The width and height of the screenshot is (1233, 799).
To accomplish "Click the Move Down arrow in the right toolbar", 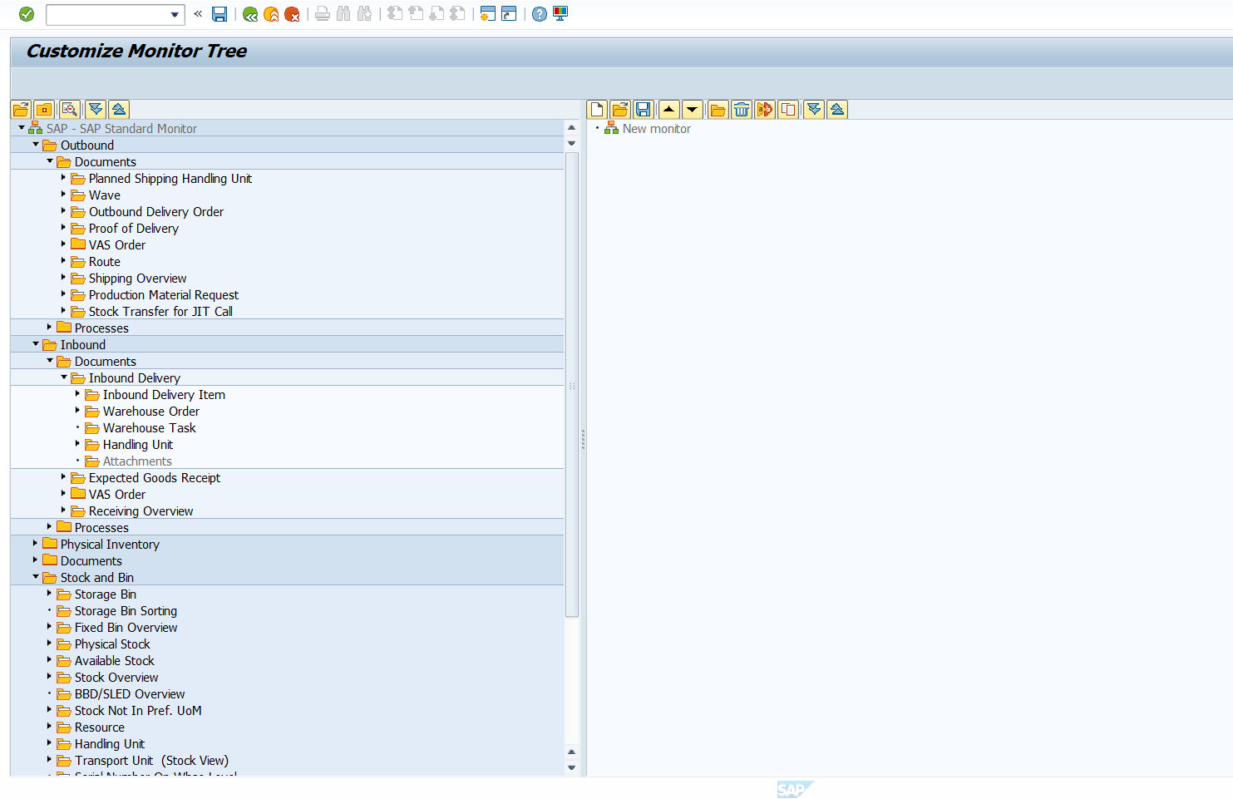I will tap(692, 110).
